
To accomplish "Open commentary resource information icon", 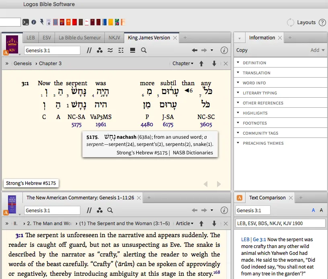I will [224, 210].
